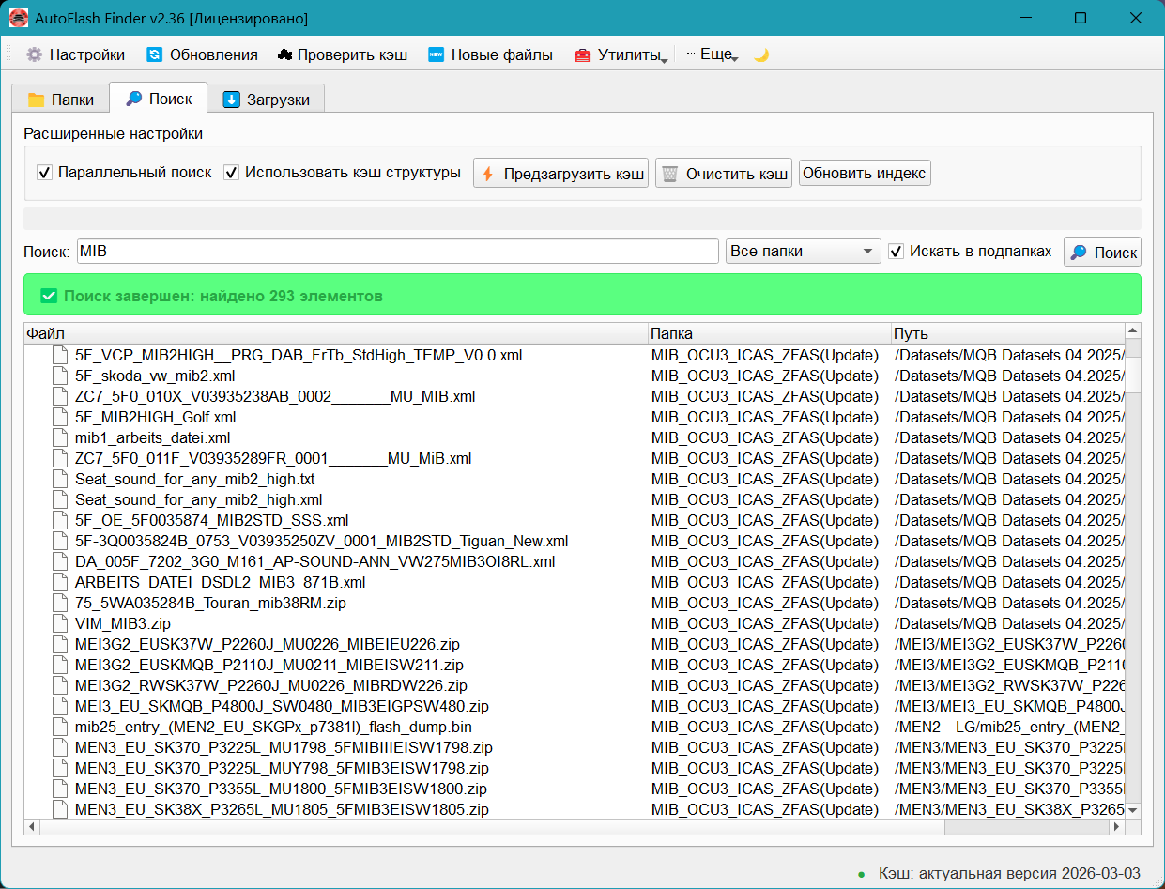1165x889 pixels.
Task: Click the search text field containing MIB
Action: (398, 252)
